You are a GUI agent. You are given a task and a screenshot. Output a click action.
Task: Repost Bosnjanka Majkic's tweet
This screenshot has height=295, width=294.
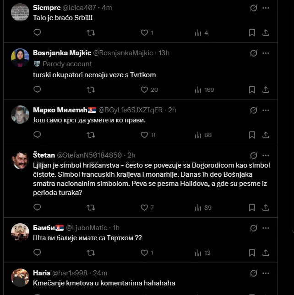(x=91, y=90)
